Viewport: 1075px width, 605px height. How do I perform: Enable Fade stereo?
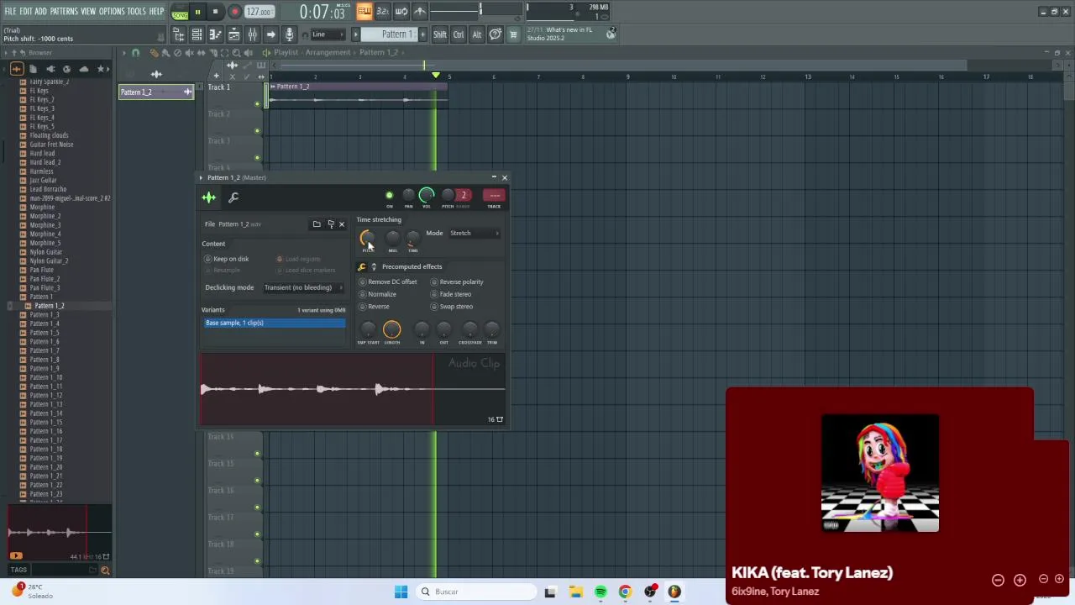coord(452,294)
